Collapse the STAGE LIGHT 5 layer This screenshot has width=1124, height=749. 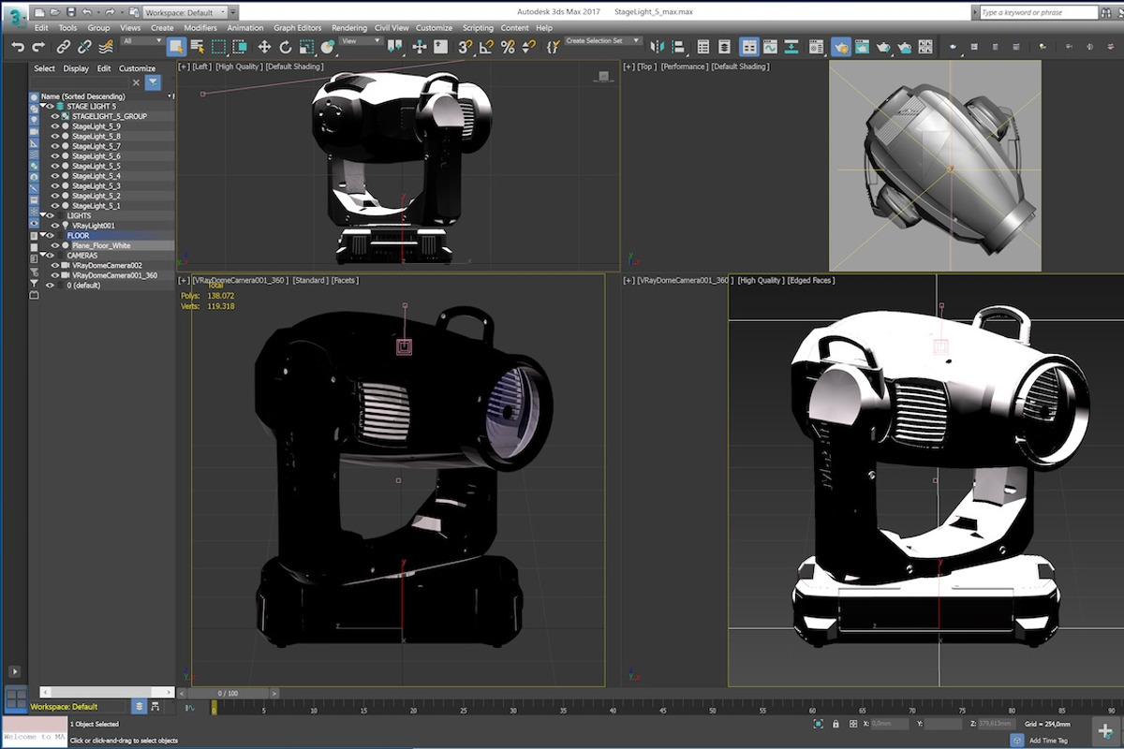click(43, 107)
